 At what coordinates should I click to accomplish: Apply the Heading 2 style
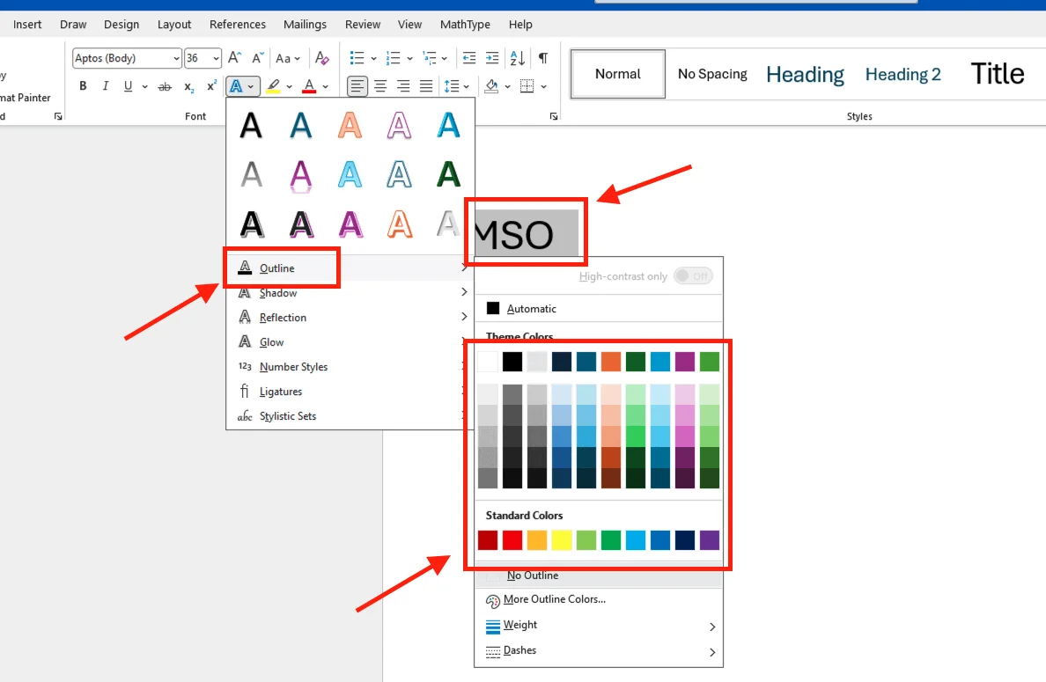(902, 75)
